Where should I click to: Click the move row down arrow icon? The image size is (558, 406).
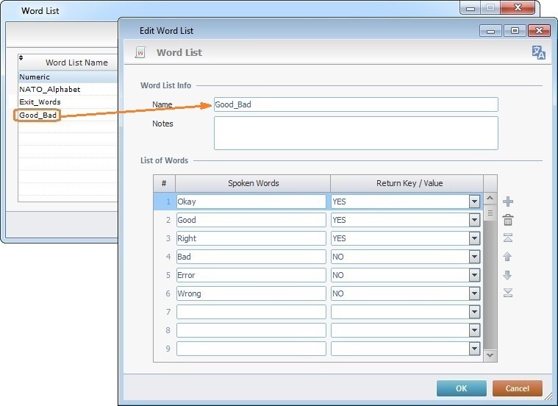[507, 275]
